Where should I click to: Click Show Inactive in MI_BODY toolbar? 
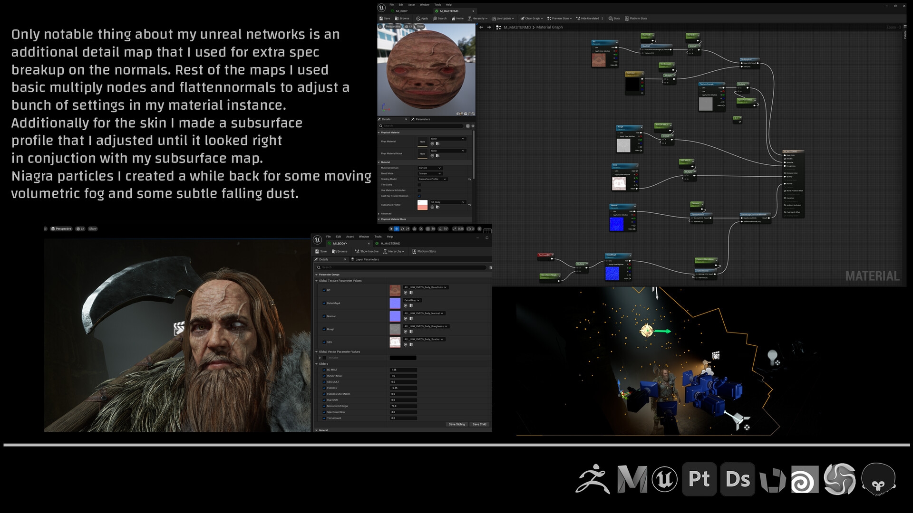(367, 251)
